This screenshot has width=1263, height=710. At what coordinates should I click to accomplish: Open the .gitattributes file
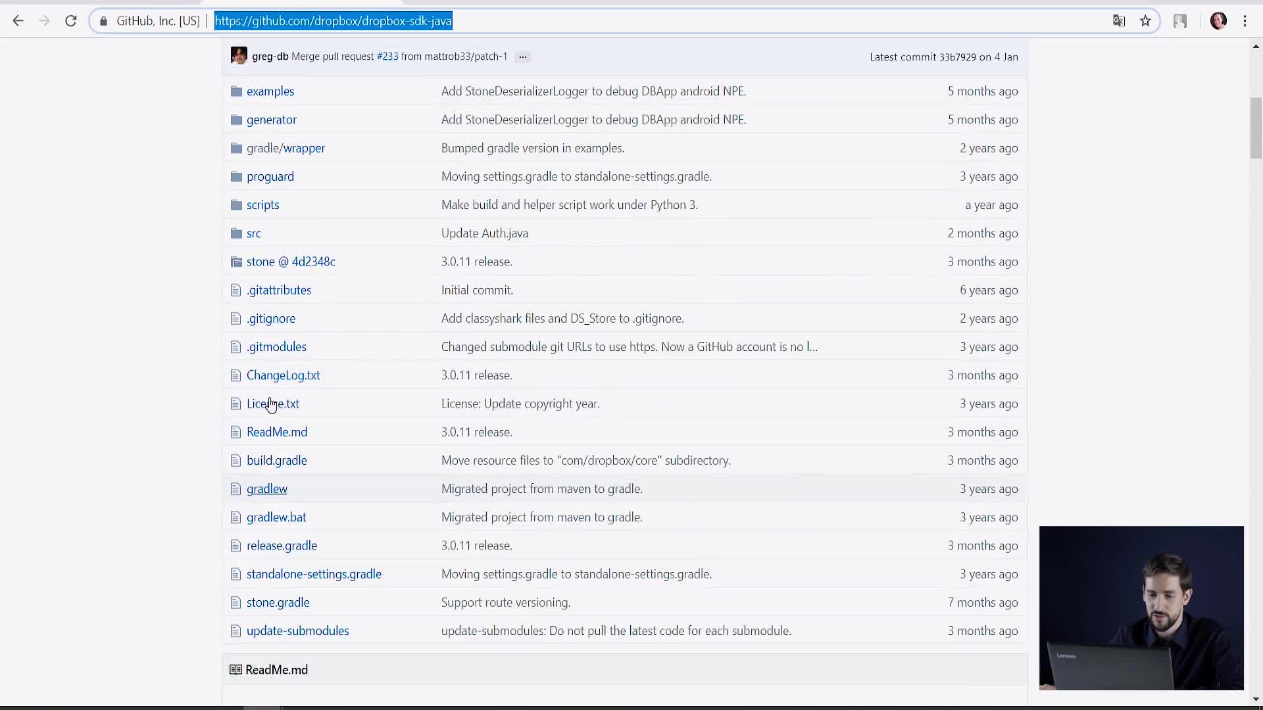tap(279, 290)
